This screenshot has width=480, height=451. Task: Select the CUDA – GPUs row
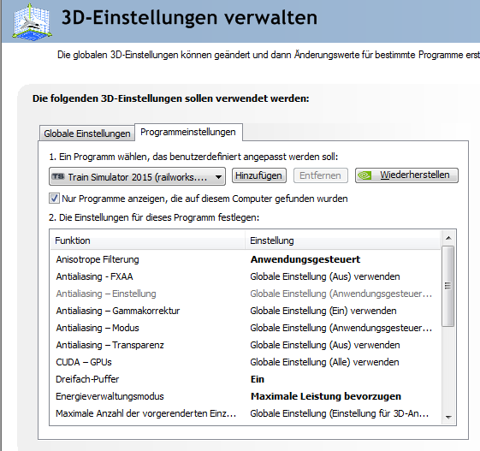pos(246,362)
